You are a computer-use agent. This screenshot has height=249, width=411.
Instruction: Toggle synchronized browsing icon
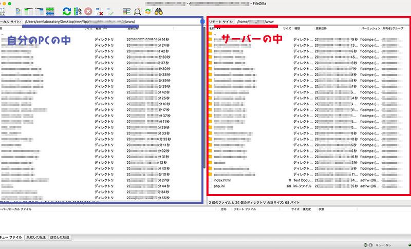(x=148, y=11)
